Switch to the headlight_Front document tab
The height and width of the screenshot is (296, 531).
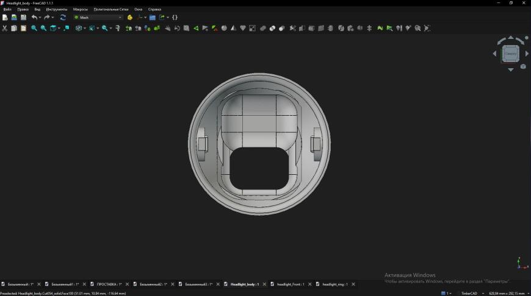[x=291, y=284]
